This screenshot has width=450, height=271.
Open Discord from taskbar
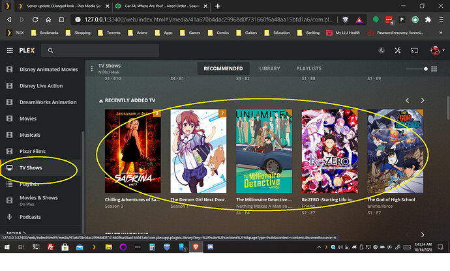[x=211, y=247]
